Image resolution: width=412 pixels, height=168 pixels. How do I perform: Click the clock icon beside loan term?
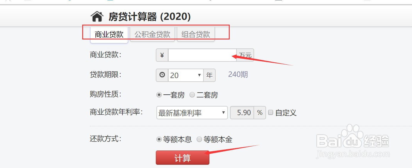pyautogui.click(x=162, y=75)
